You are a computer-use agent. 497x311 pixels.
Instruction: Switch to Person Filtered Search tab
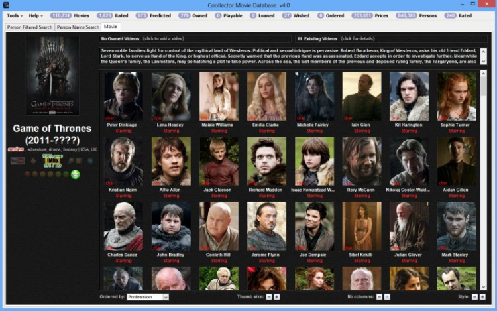point(30,27)
